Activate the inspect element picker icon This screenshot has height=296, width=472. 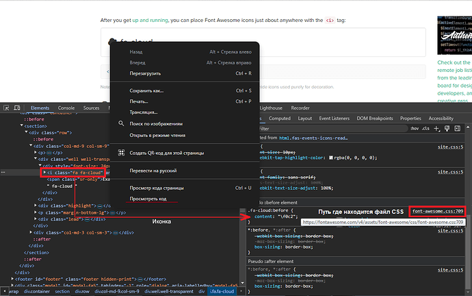(x=6, y=108)
